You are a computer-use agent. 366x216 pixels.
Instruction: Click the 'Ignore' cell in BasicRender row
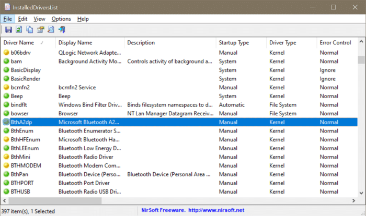pyautogui.click(x=327, y=79)
